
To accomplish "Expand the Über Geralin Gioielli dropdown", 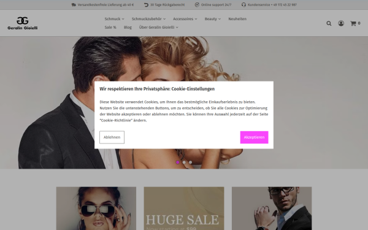I will (x=159, y=27).
